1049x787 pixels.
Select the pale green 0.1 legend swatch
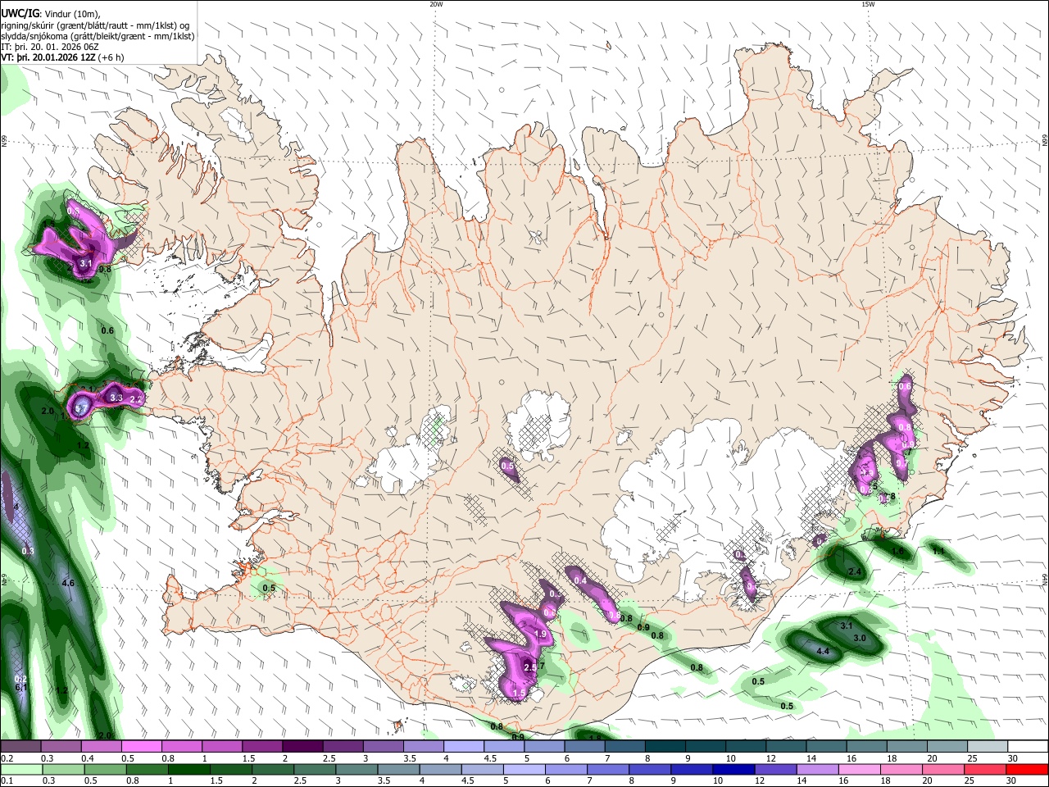coord(20,769)
